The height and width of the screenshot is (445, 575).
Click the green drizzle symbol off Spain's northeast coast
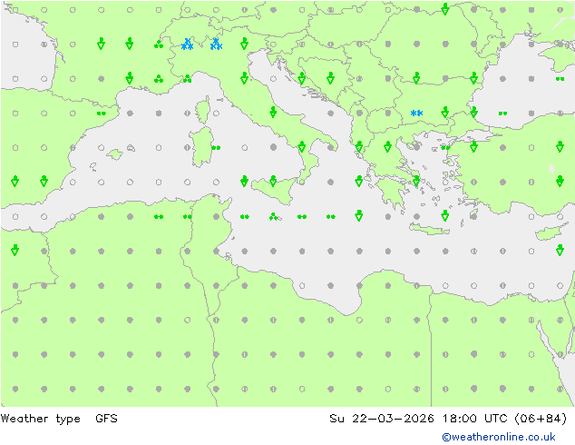coord(102,114)
